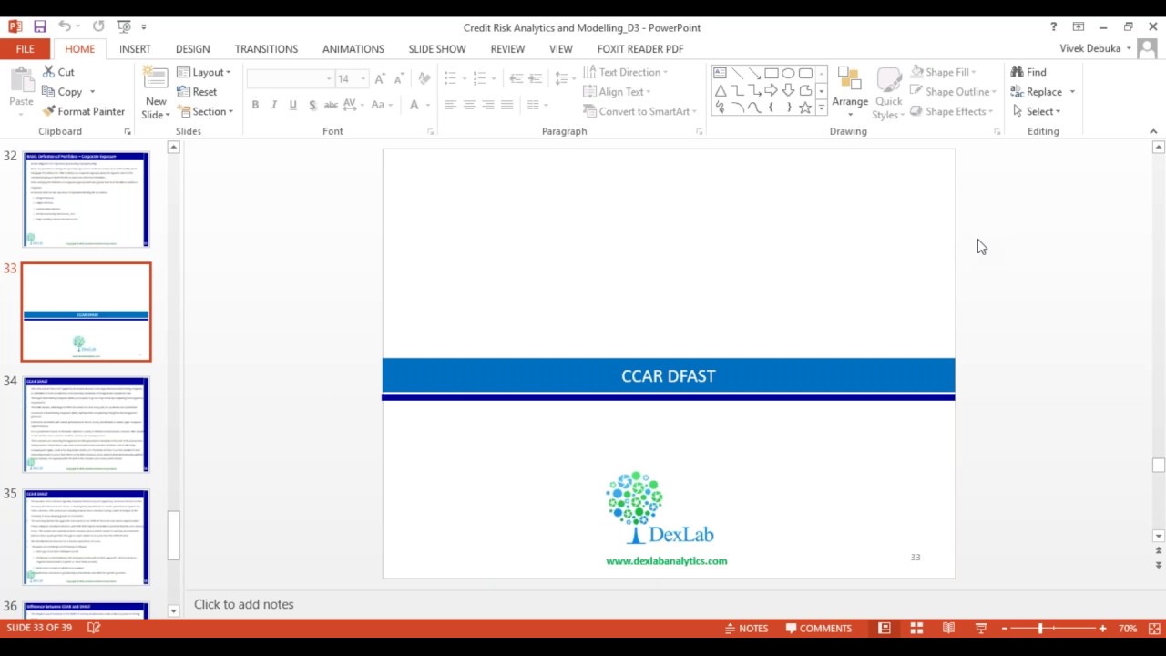This screenshot has height=656, width=1166.
Task: Click the Undo arrow icon
Action: pyautogui.click(x=64, y=26)
